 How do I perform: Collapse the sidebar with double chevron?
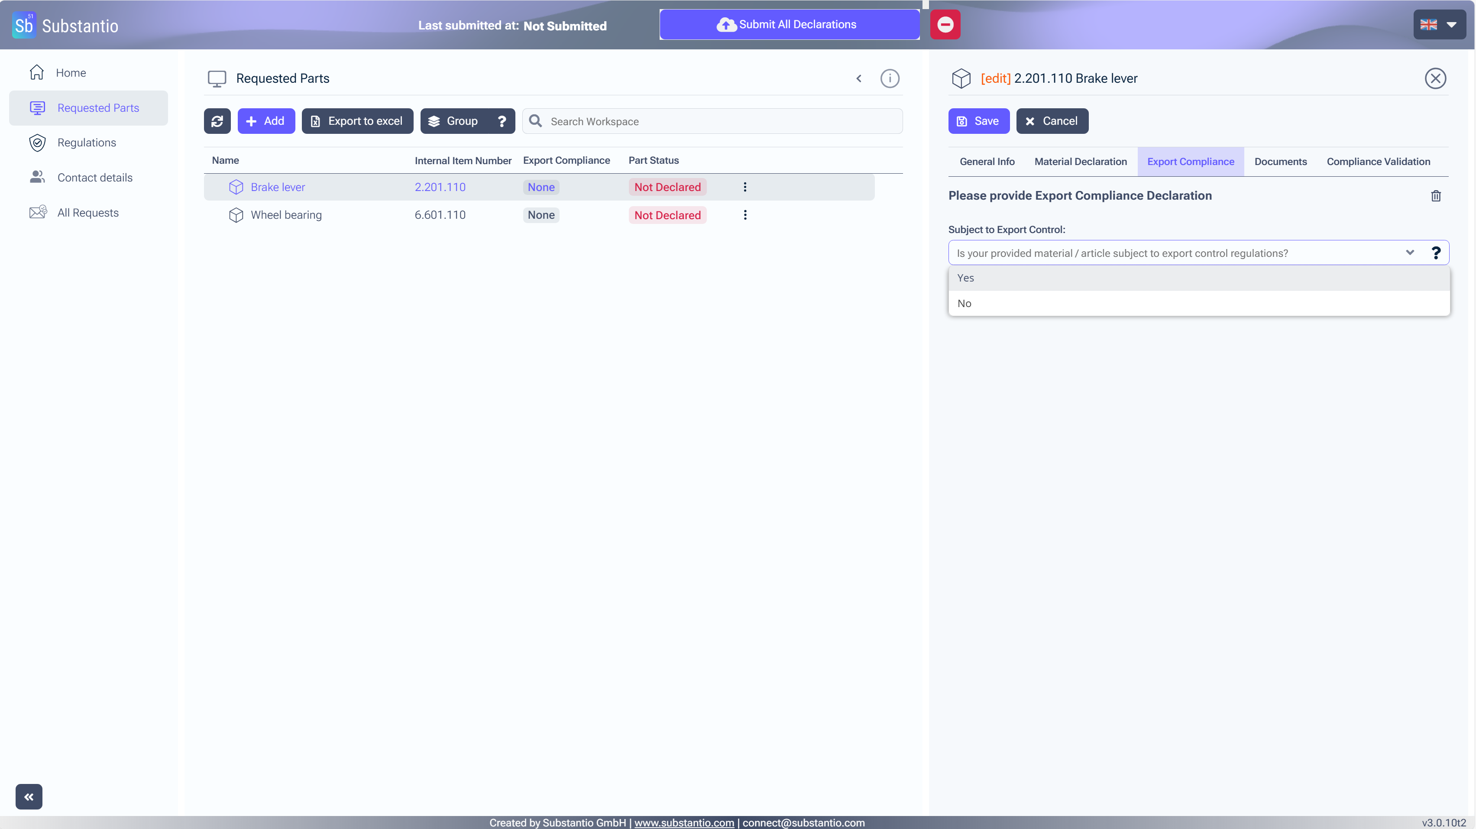[x=29, y=797]
